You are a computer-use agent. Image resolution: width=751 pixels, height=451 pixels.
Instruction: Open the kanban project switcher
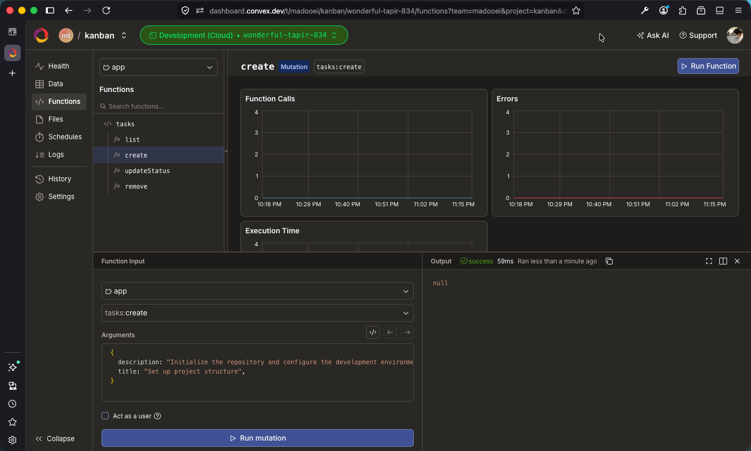[106, 35]
